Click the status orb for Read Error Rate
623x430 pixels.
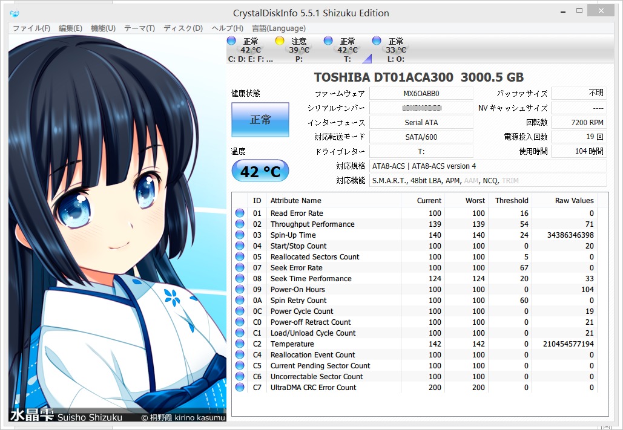(x=240, y=213)
